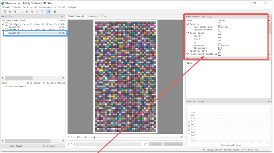Screen dimensions: 274x153
Task: Enable the Density checkbox
Action: pos(219,24)
